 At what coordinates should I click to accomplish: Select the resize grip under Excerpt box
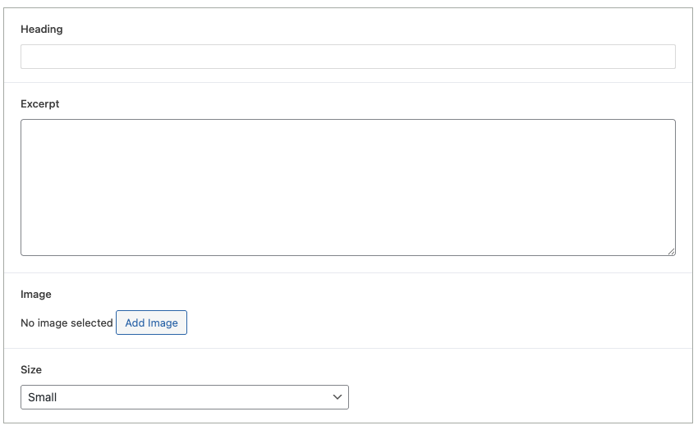pyautogui.click(x=671, y=251)
